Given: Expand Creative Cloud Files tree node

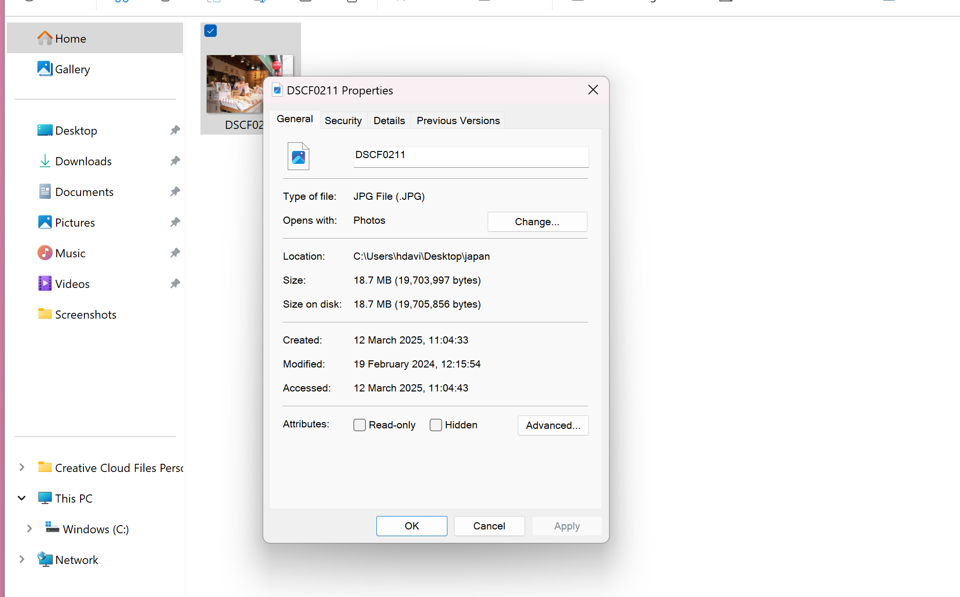Looking at the screenshot, I should point(22,467).
